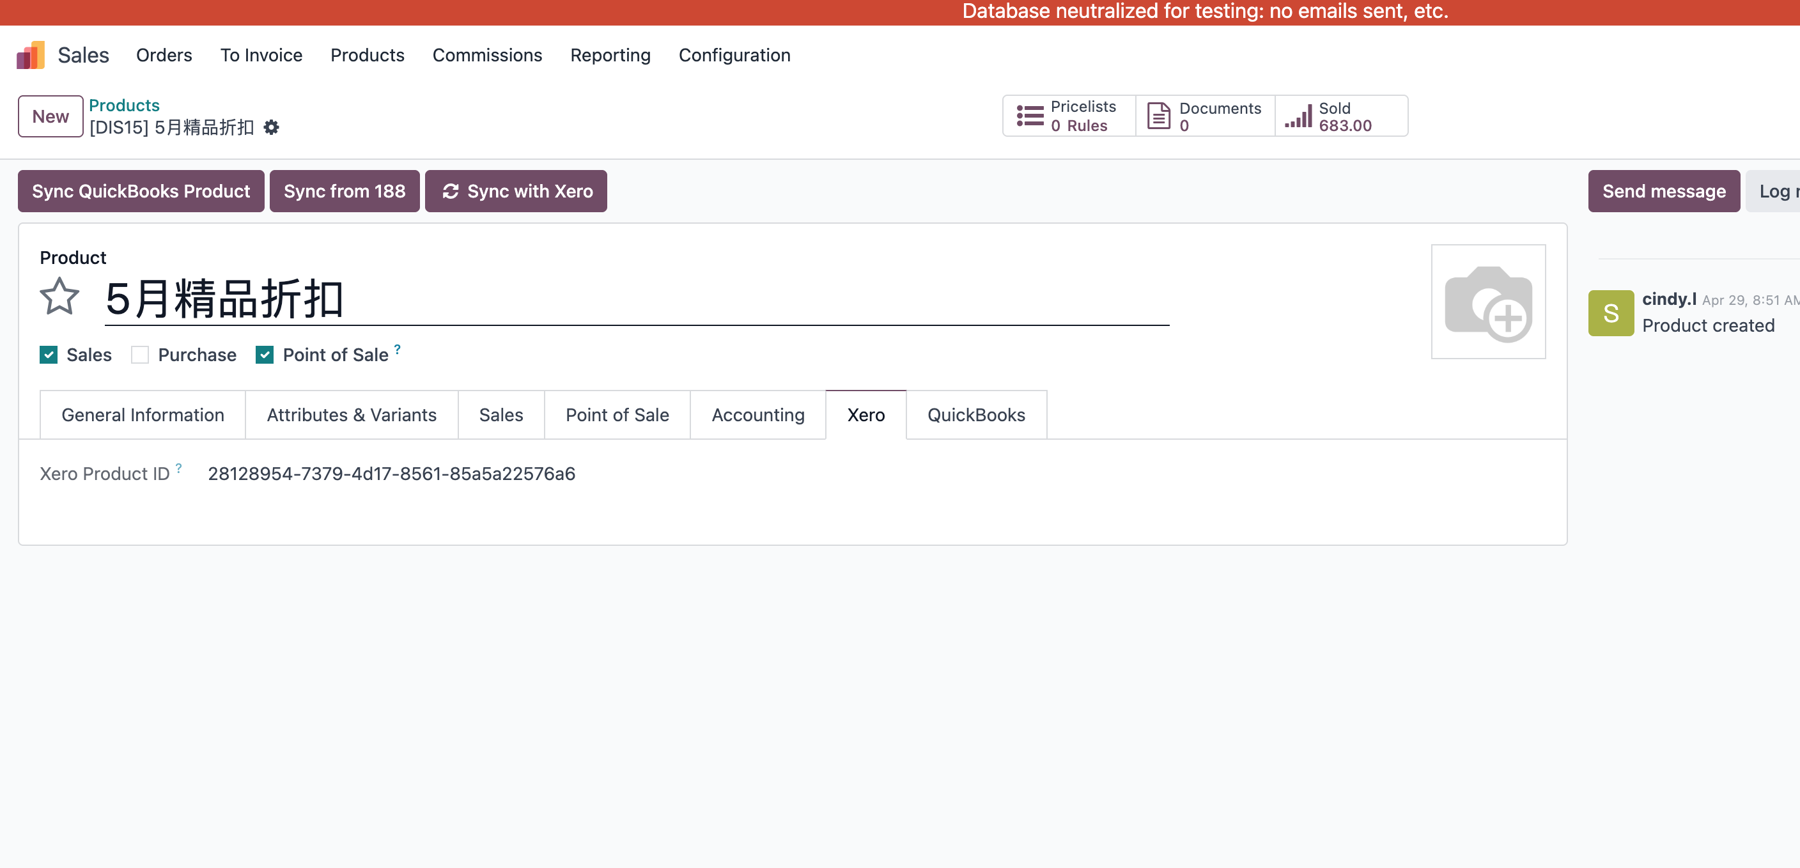The image size is (1800, 868).
Task: Switch to the QuickBooks tab
Action: click(x=976, y=415)
